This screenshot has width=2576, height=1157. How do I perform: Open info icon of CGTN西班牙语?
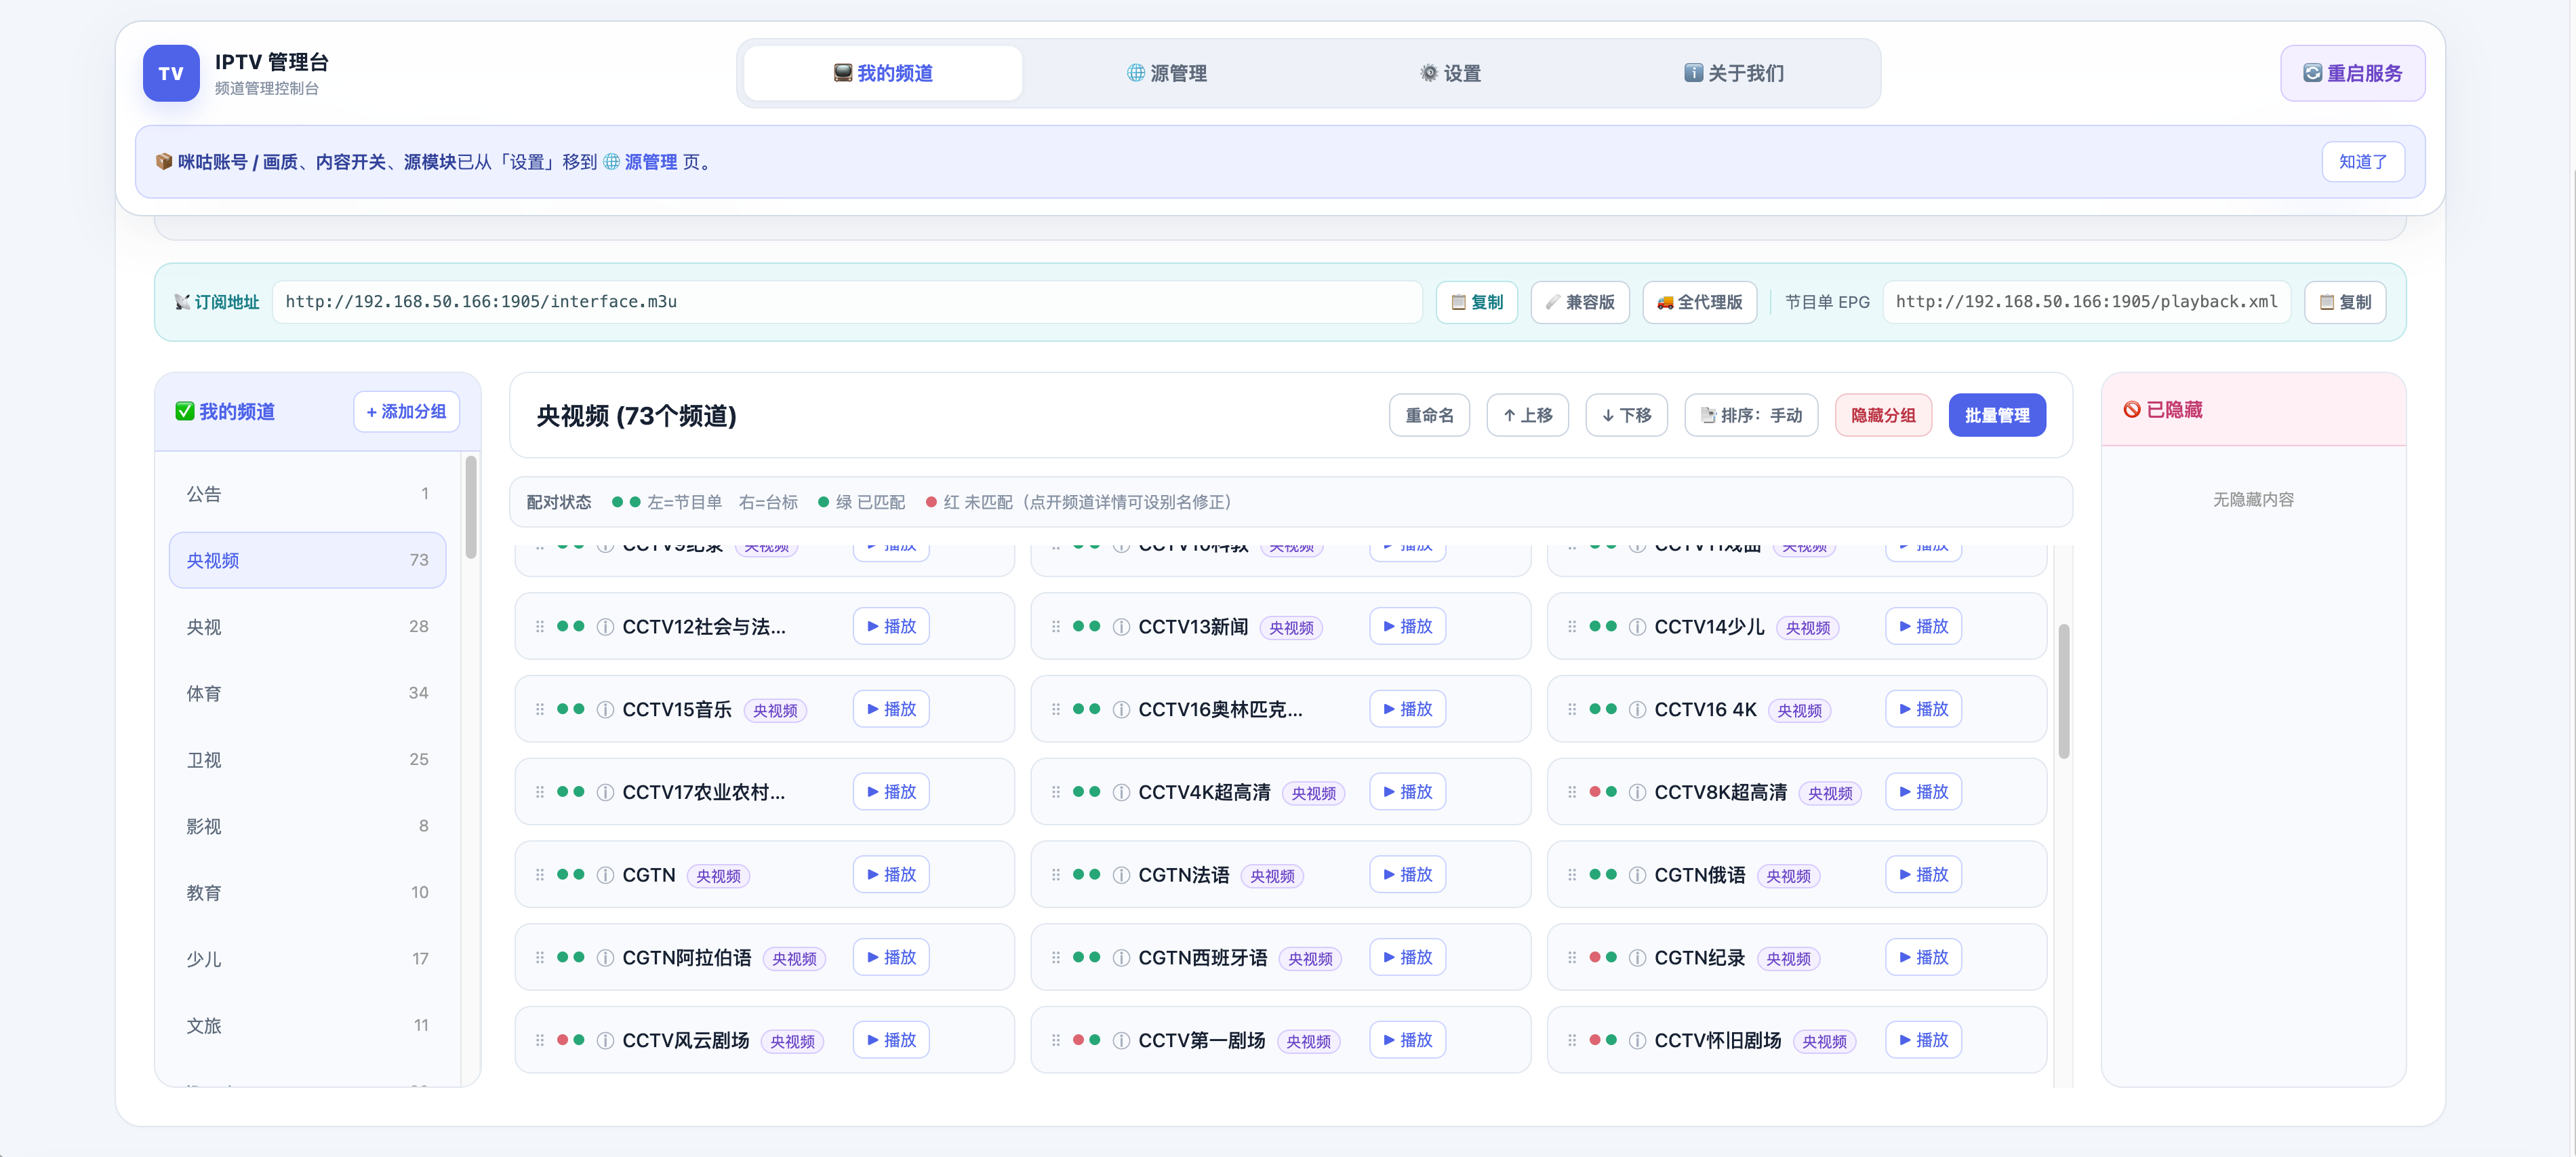(x=1121, y=958)
